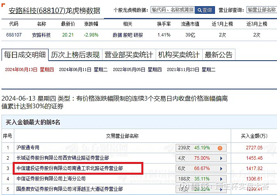Image resolution: width=277 pixels, height=195 pixels.
Task: Open the 股吧 related link
Action: click(128, 35)
